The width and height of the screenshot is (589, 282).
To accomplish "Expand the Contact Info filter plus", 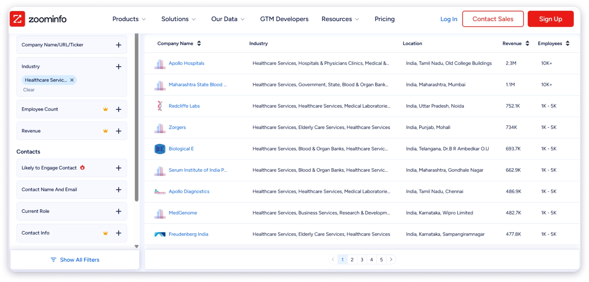I will (119, 233).
